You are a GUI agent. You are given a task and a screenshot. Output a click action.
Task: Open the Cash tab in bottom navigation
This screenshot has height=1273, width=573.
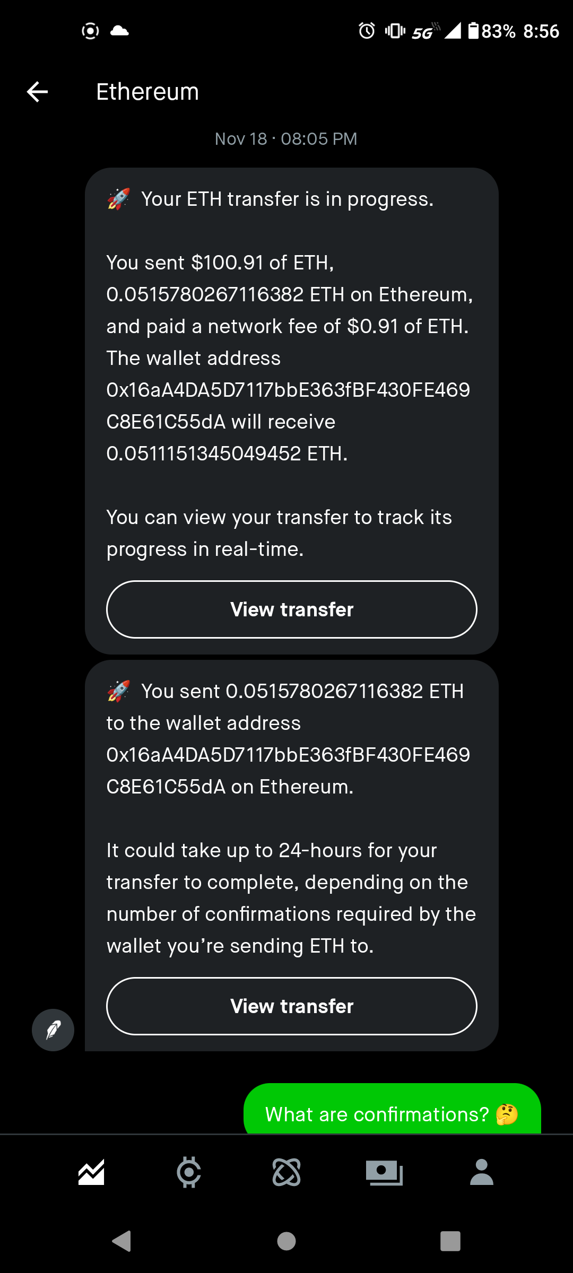[384, 1172]
